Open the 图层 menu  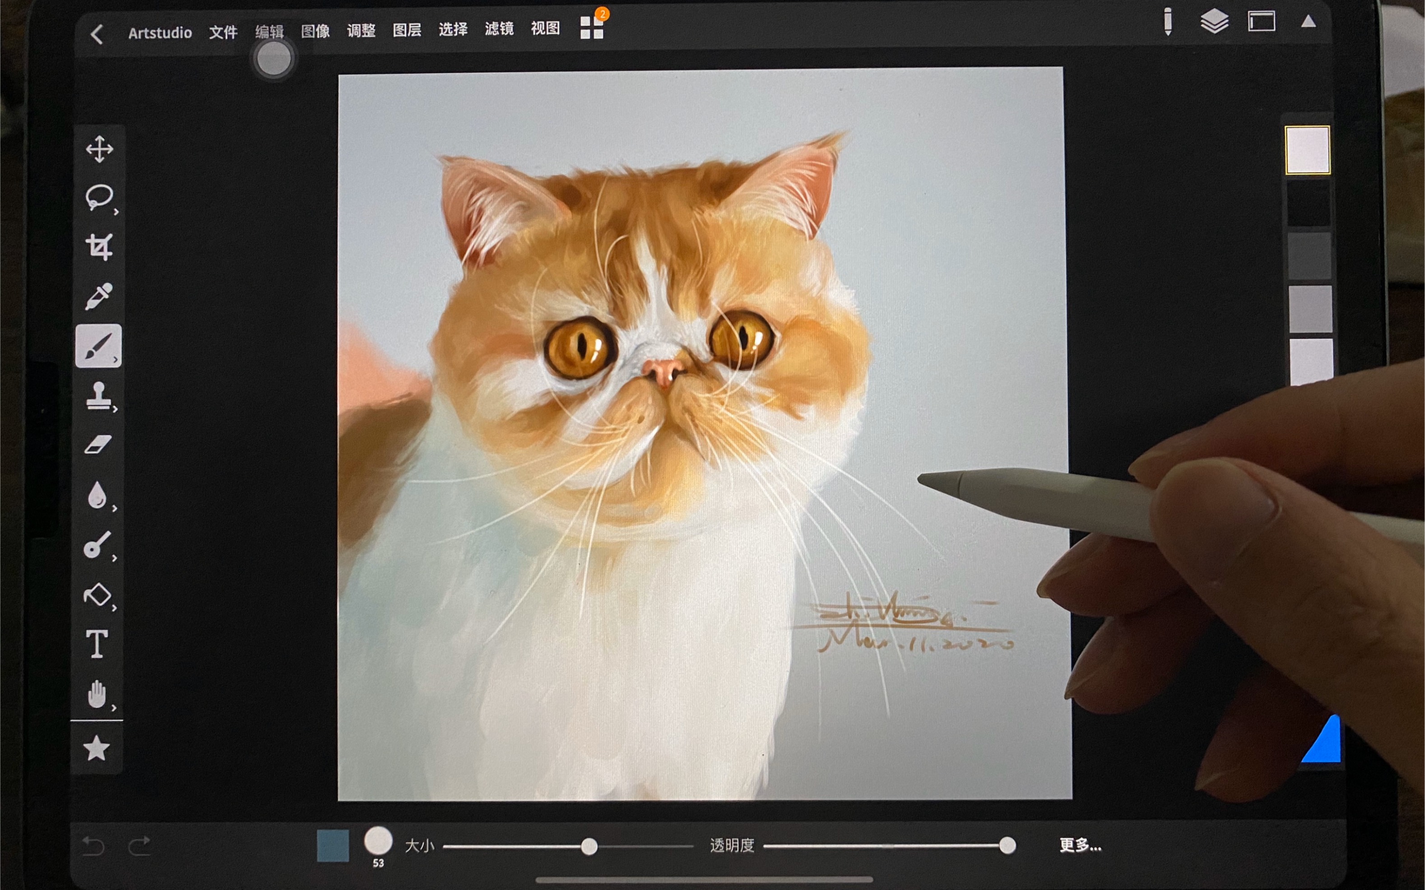pos(407,30)
